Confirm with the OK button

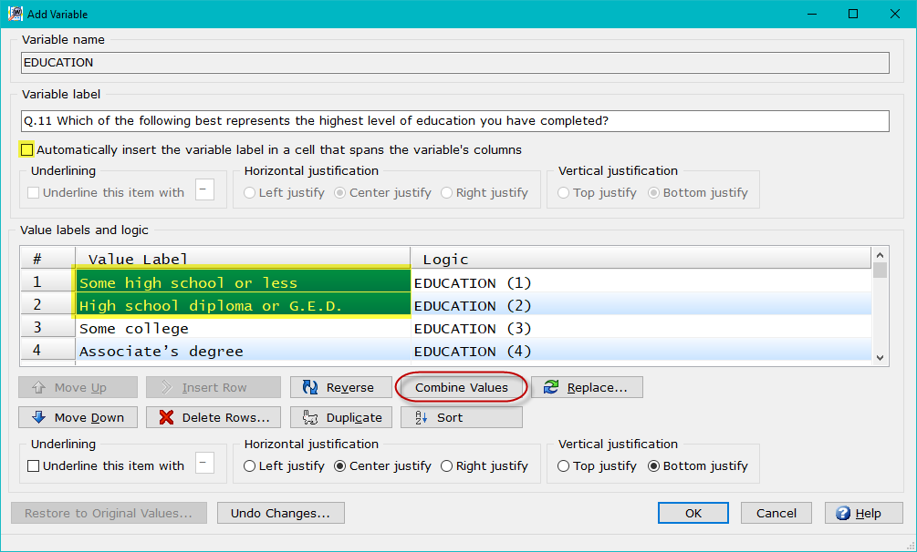click(x=693, y=513)
